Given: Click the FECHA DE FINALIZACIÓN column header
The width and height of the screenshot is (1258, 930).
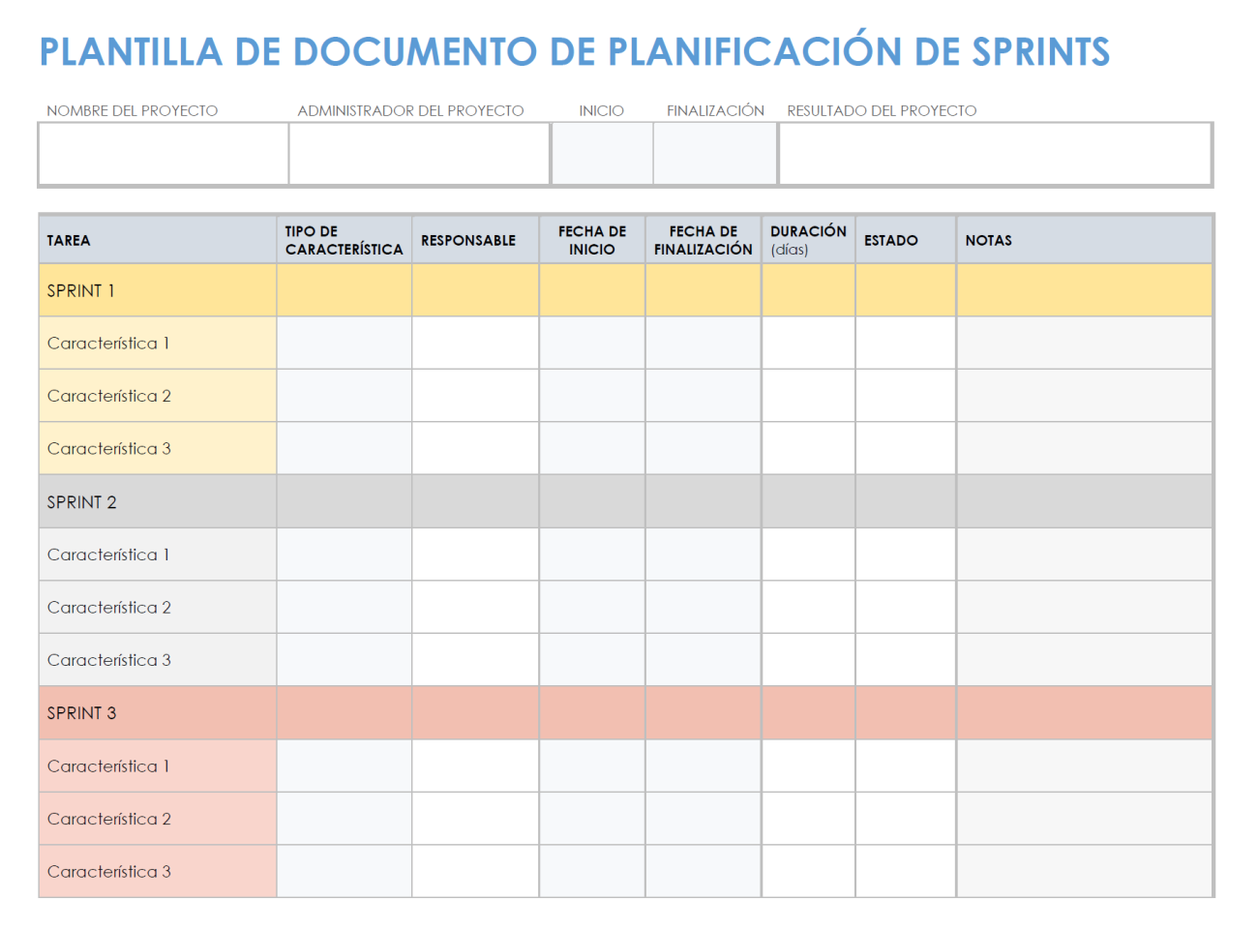Looking at the screenshot, I should (x=703, y=240).
